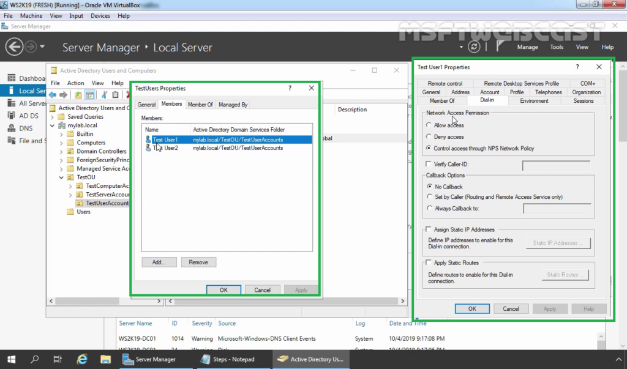Click the Severity column header in events
This screenshot has width=627, height=369.
pyautogui.click(x=201, y=323)
